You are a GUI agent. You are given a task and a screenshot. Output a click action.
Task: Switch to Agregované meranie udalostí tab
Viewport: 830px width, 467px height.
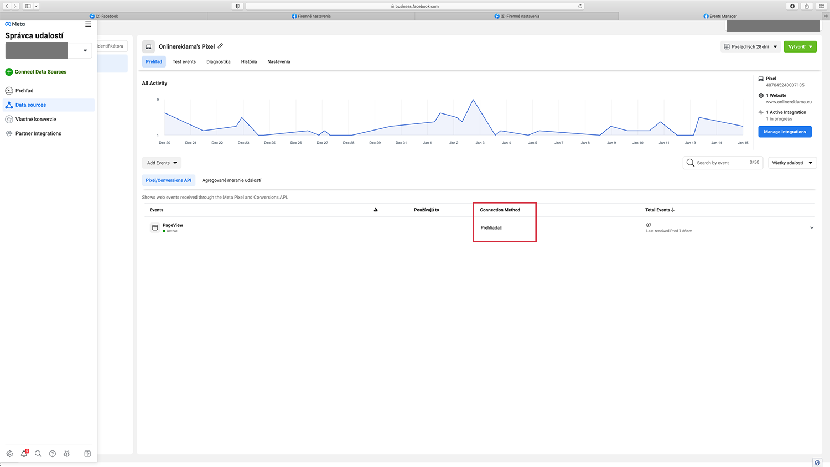pos(232,180)
